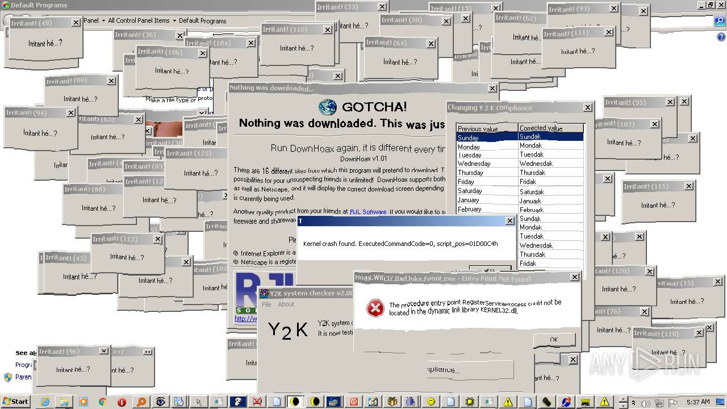727x409 pixels.
Task: Click the Help question mark icon
Action: click(721, 37)
